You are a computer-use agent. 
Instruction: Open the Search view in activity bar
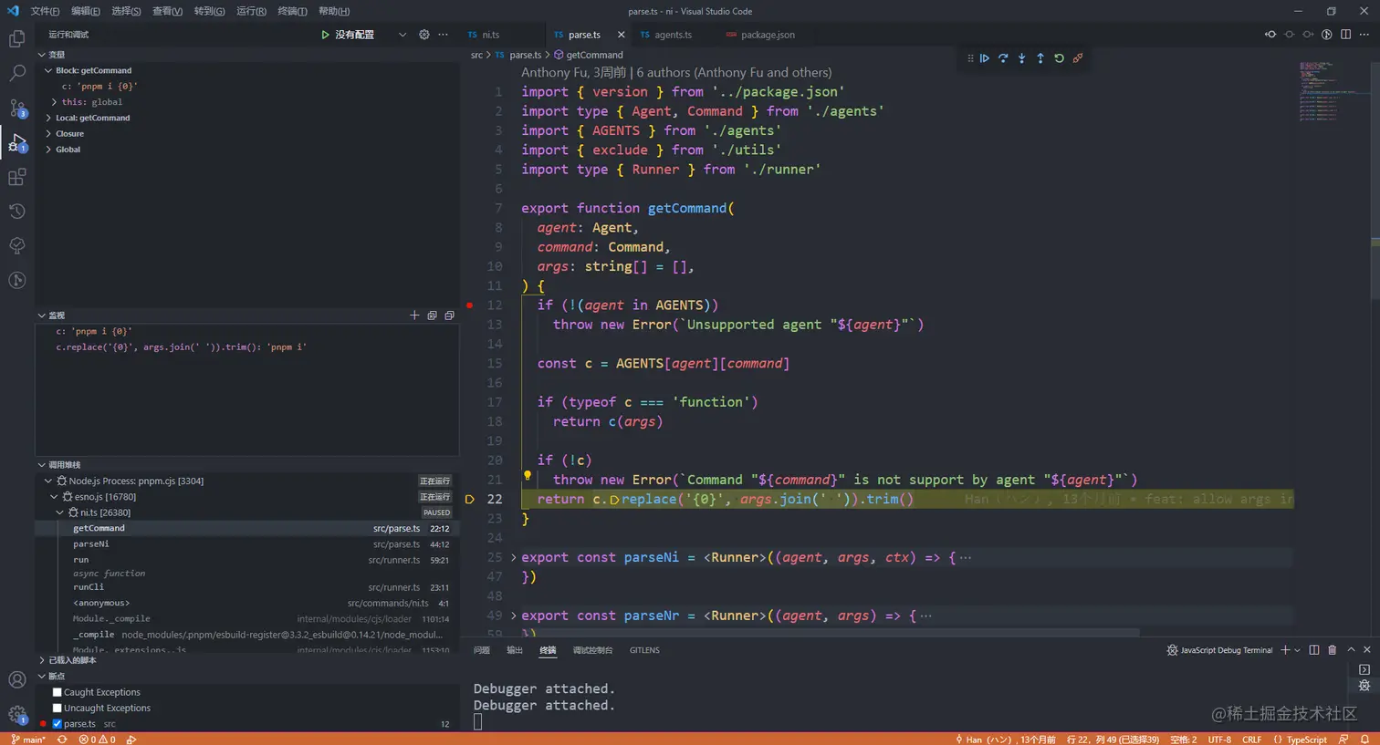(x=16, y=74)
